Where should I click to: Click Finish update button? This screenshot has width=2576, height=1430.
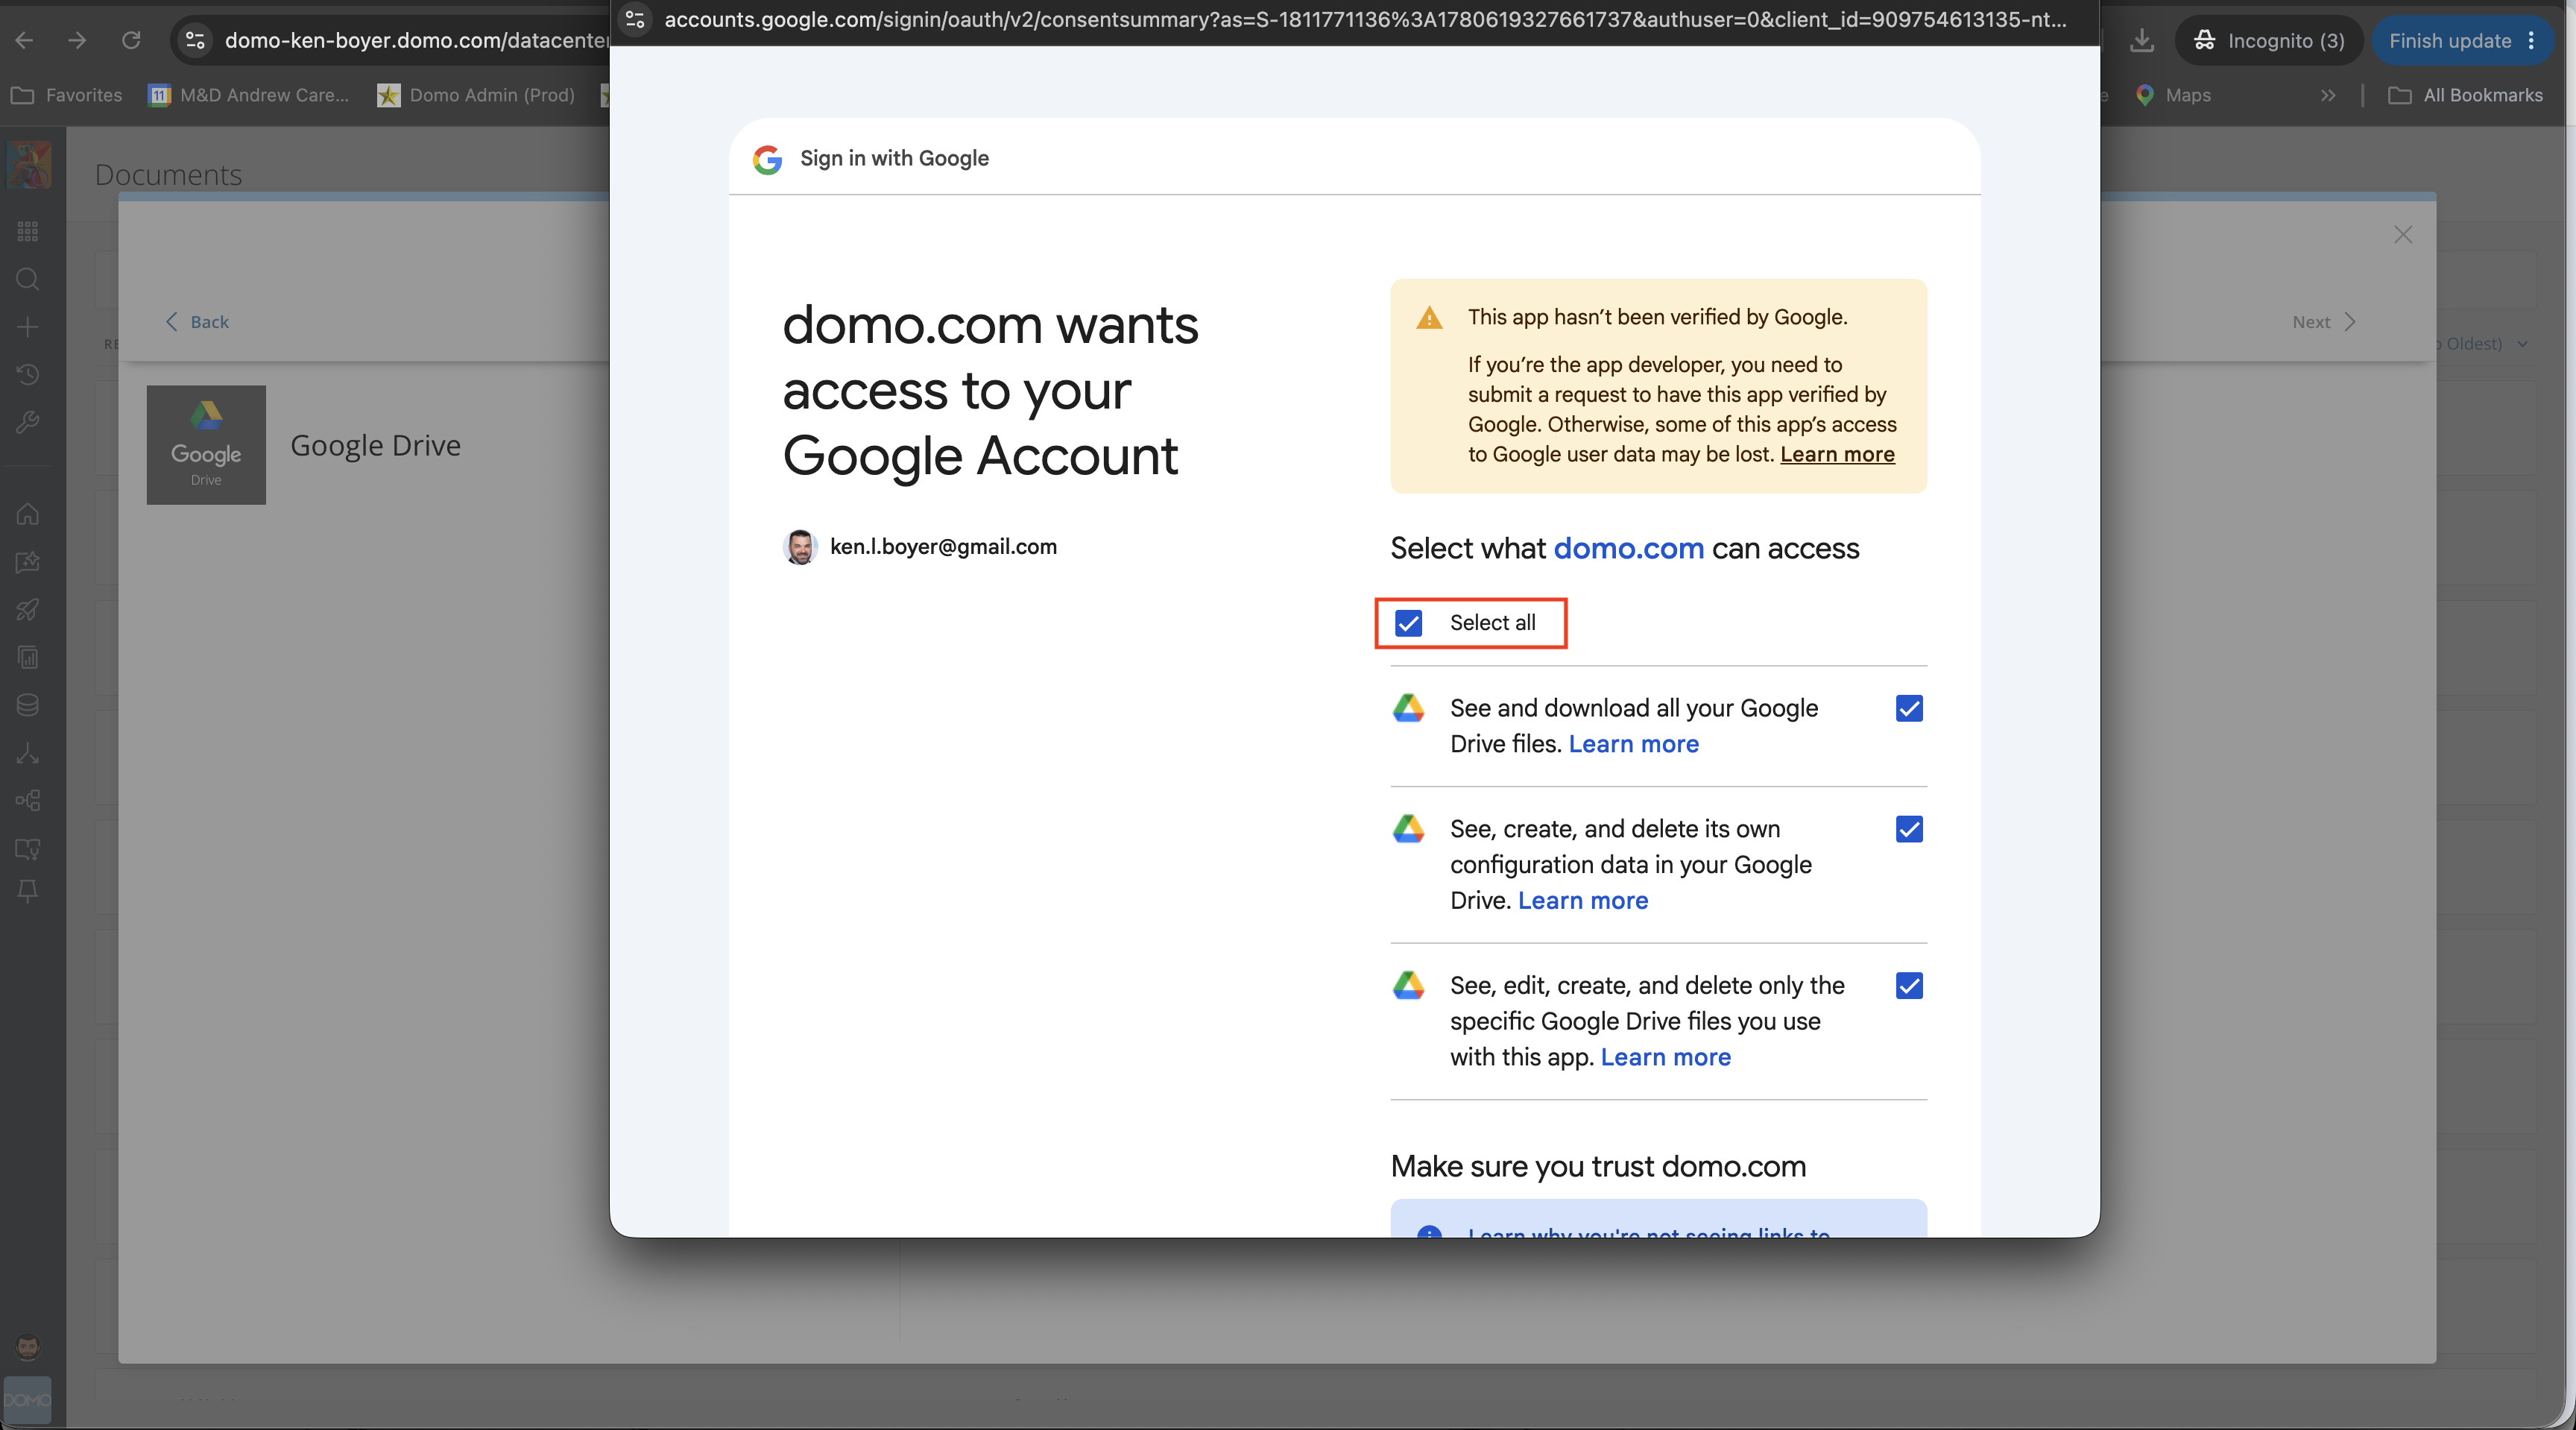click(x=2463, y=41)
